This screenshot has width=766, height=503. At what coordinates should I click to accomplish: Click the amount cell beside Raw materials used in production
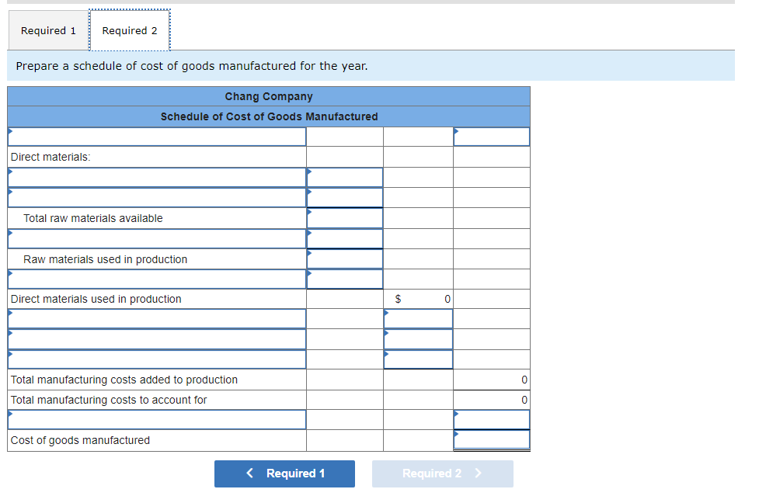[x=344, y=258]
